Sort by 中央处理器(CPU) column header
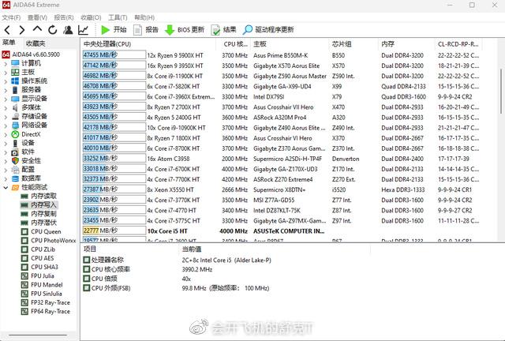The width and height of the screenshot is (505, 341). coord(148,44)
